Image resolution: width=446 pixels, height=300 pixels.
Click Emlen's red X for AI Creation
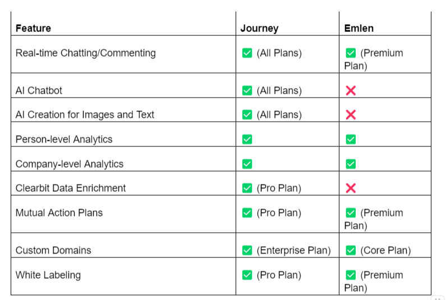pyautogui.click(x=351, y=114)
